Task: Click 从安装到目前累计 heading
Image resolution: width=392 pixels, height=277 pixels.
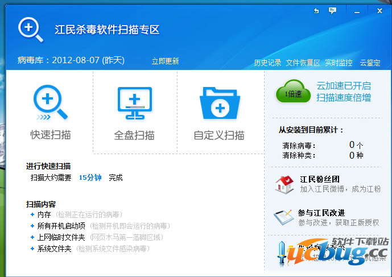Action: [311, 130]
